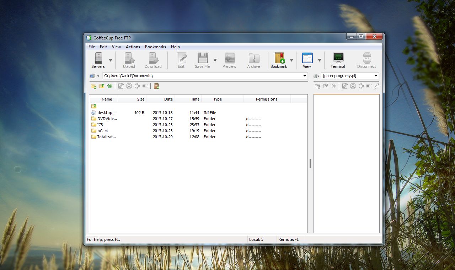Click the 402 B size value

[139, 113]
